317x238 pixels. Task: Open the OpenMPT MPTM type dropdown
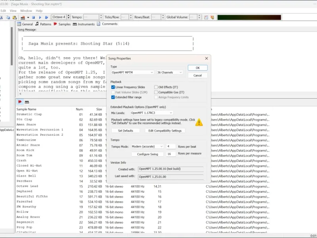tap(132, 72)
